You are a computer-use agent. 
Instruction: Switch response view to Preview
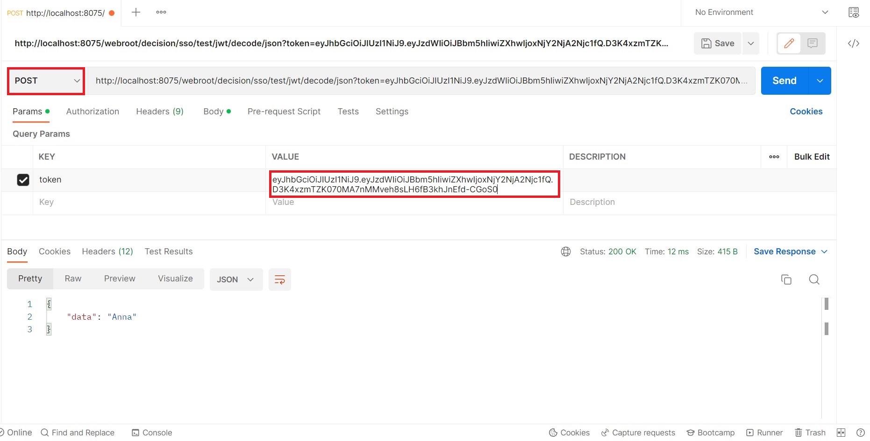tap(120, 279)
